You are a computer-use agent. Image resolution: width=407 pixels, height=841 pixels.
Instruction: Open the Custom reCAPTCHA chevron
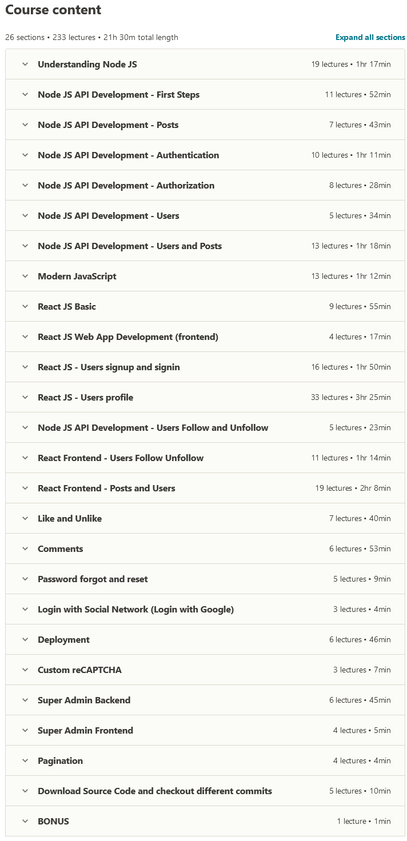click(25, 670)
